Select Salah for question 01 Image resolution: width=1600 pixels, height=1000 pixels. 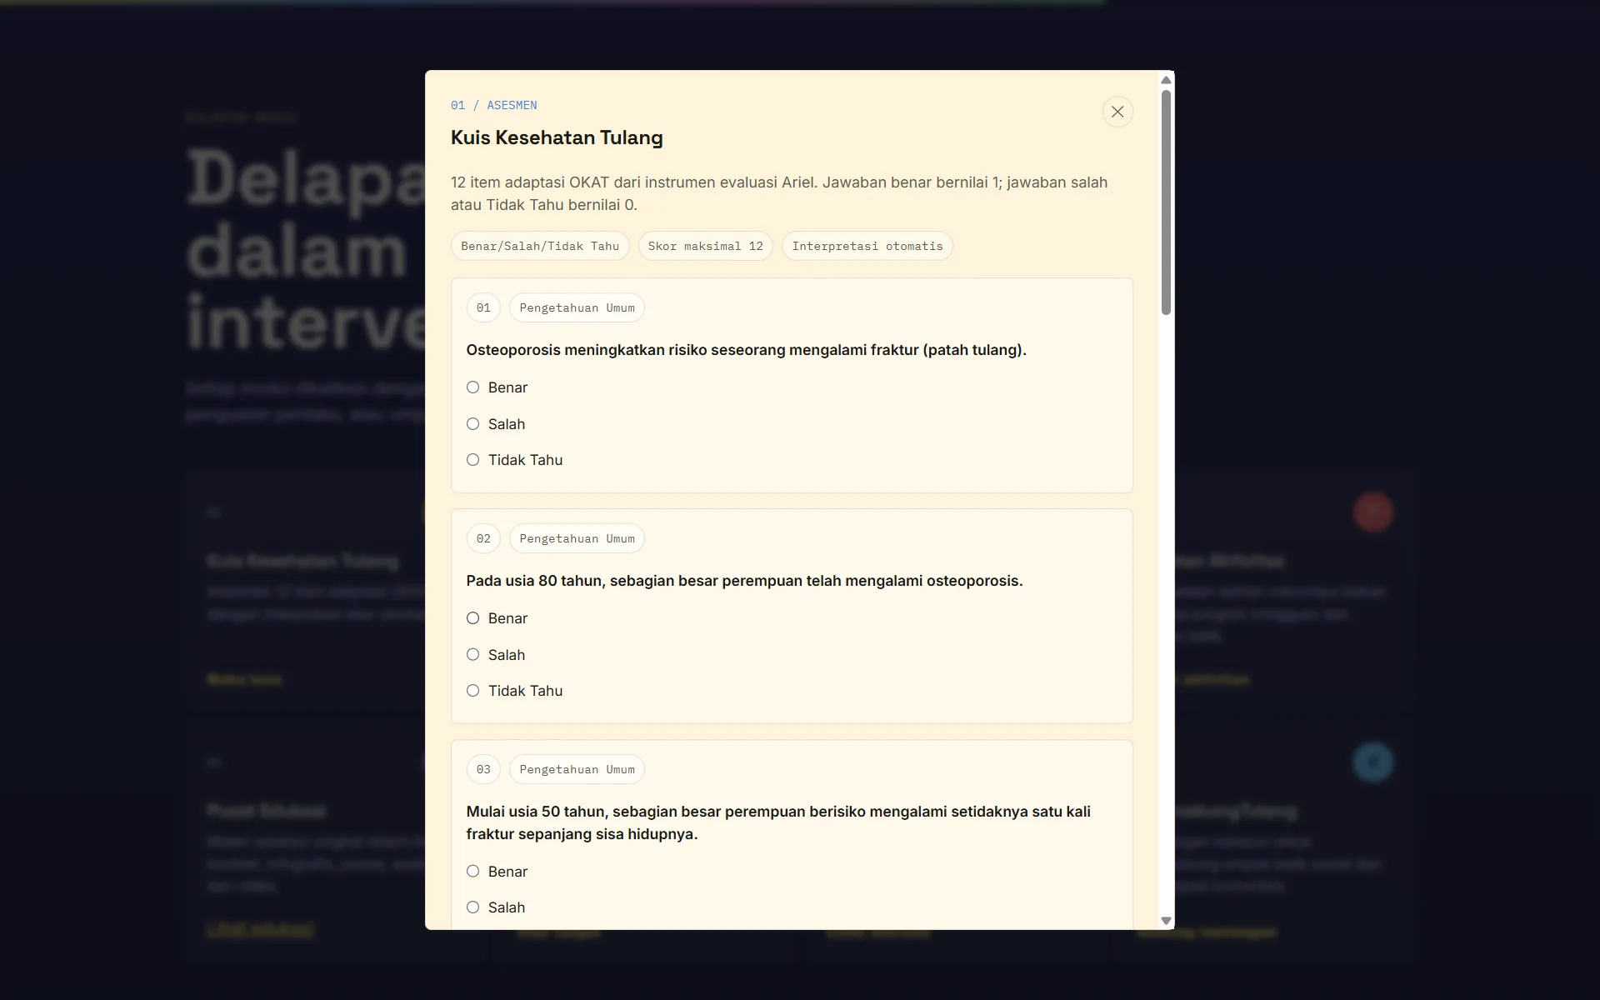pos(472,424)
